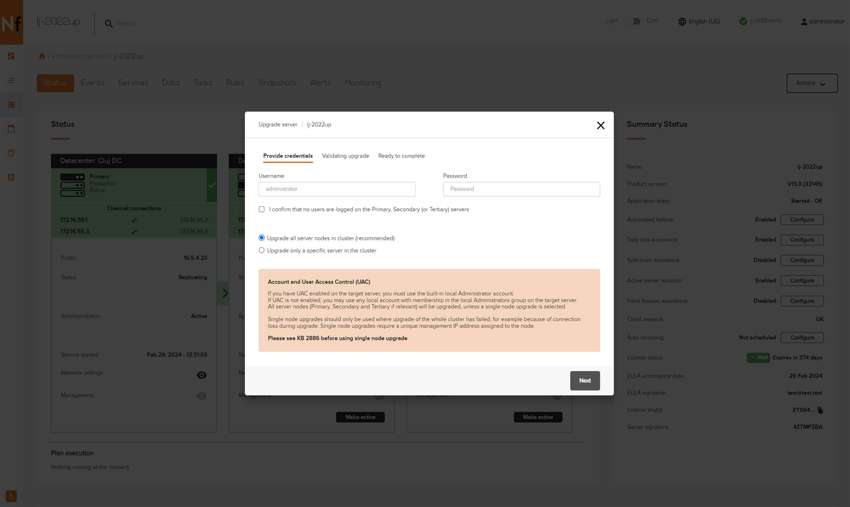Click the Next button
Viewport: 850px width, 507px height.
click(585, 381)
